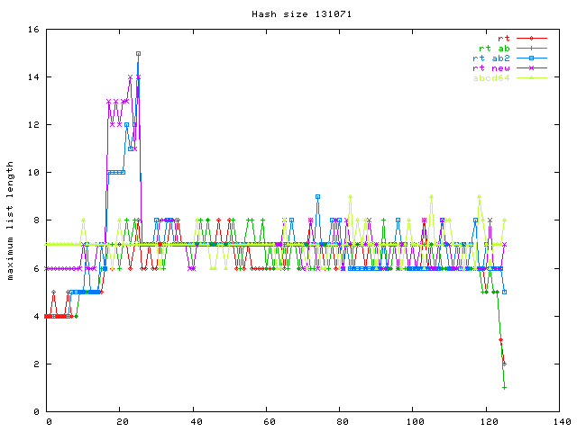Click the yellow-green line sample beside "abcd64"
577x432 pixels.
click(531, 78)
